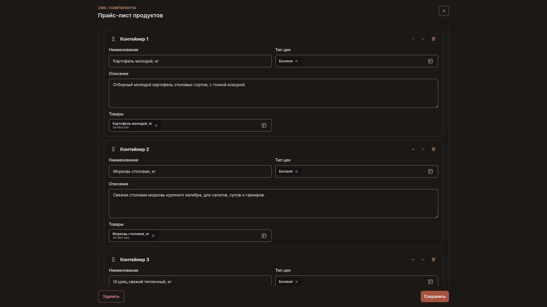Delete Контейнер 1 with trash icon
Image resolution: width=547 pixels, height=307 pixels.
(x=433, y=39)
